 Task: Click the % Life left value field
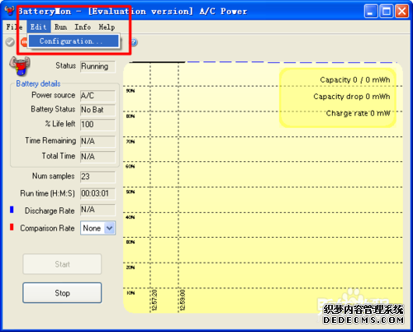(x=97, y=125)
